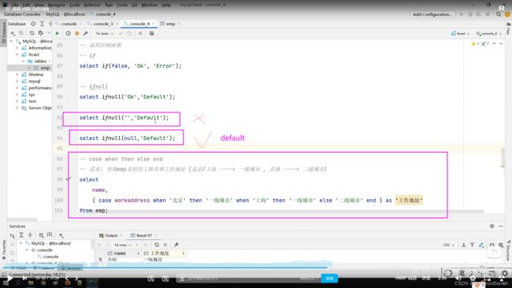Expand the Server Objects node

click(17, 108)
